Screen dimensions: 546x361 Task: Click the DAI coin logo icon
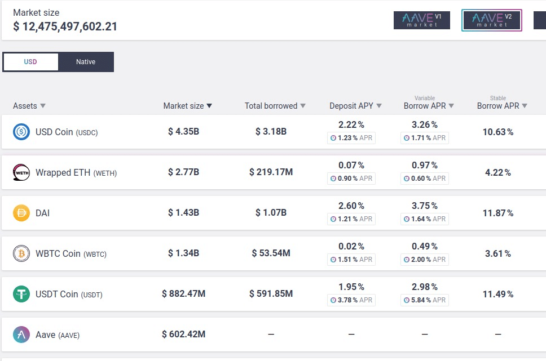(x=21, y=213)
